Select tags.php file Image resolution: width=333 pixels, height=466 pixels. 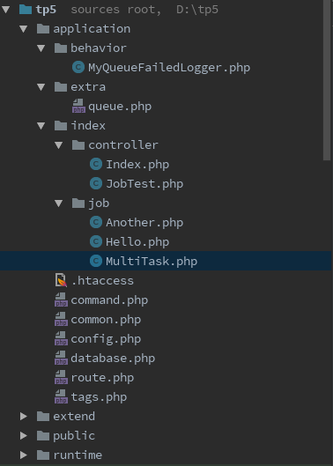(99, 397)
